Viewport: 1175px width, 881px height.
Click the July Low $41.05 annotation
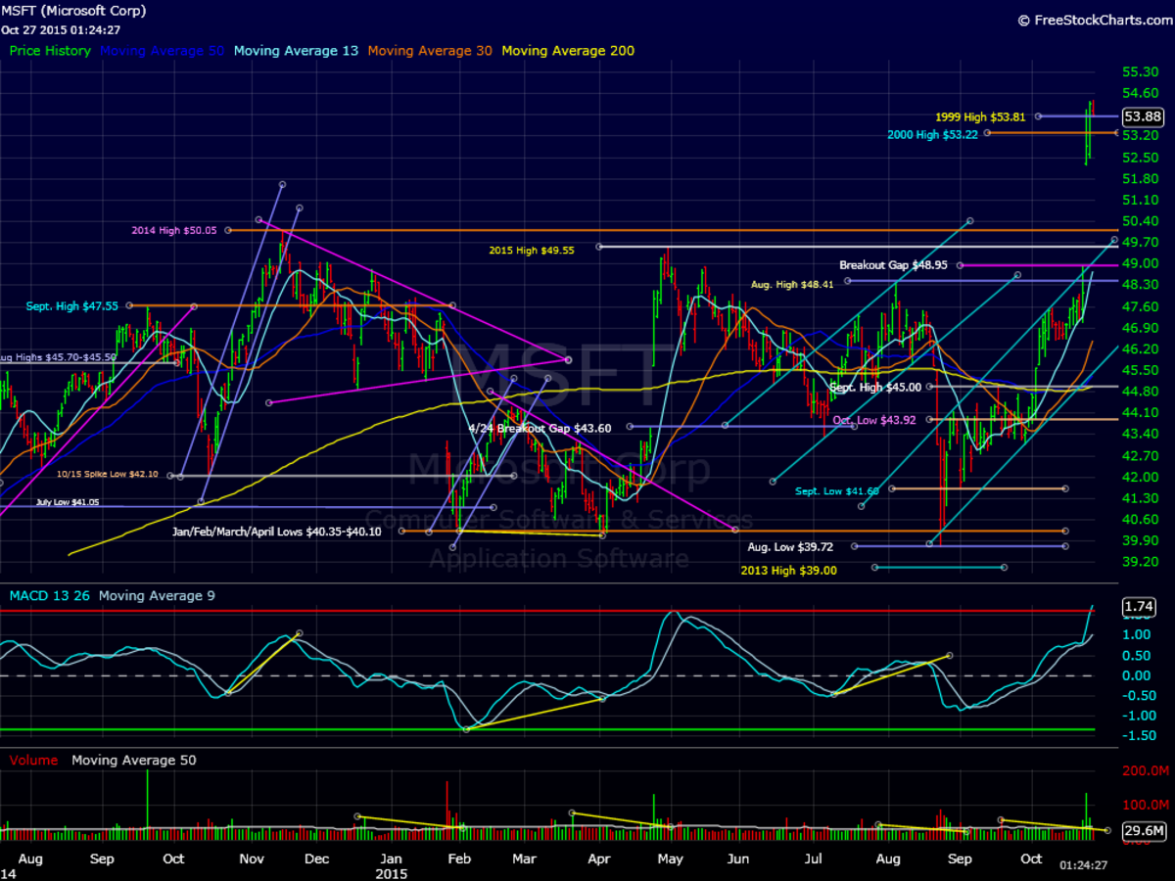pyautogui.click(x=67, y=502)
